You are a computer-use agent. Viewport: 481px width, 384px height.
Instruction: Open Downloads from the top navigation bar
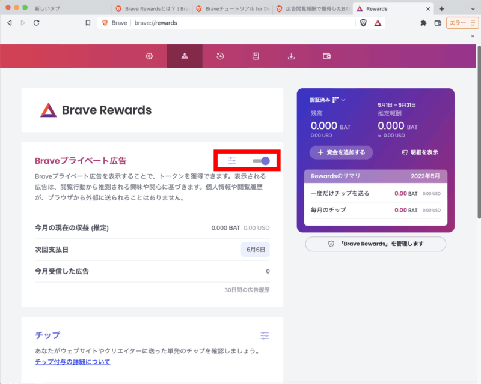tap(292, 56)
